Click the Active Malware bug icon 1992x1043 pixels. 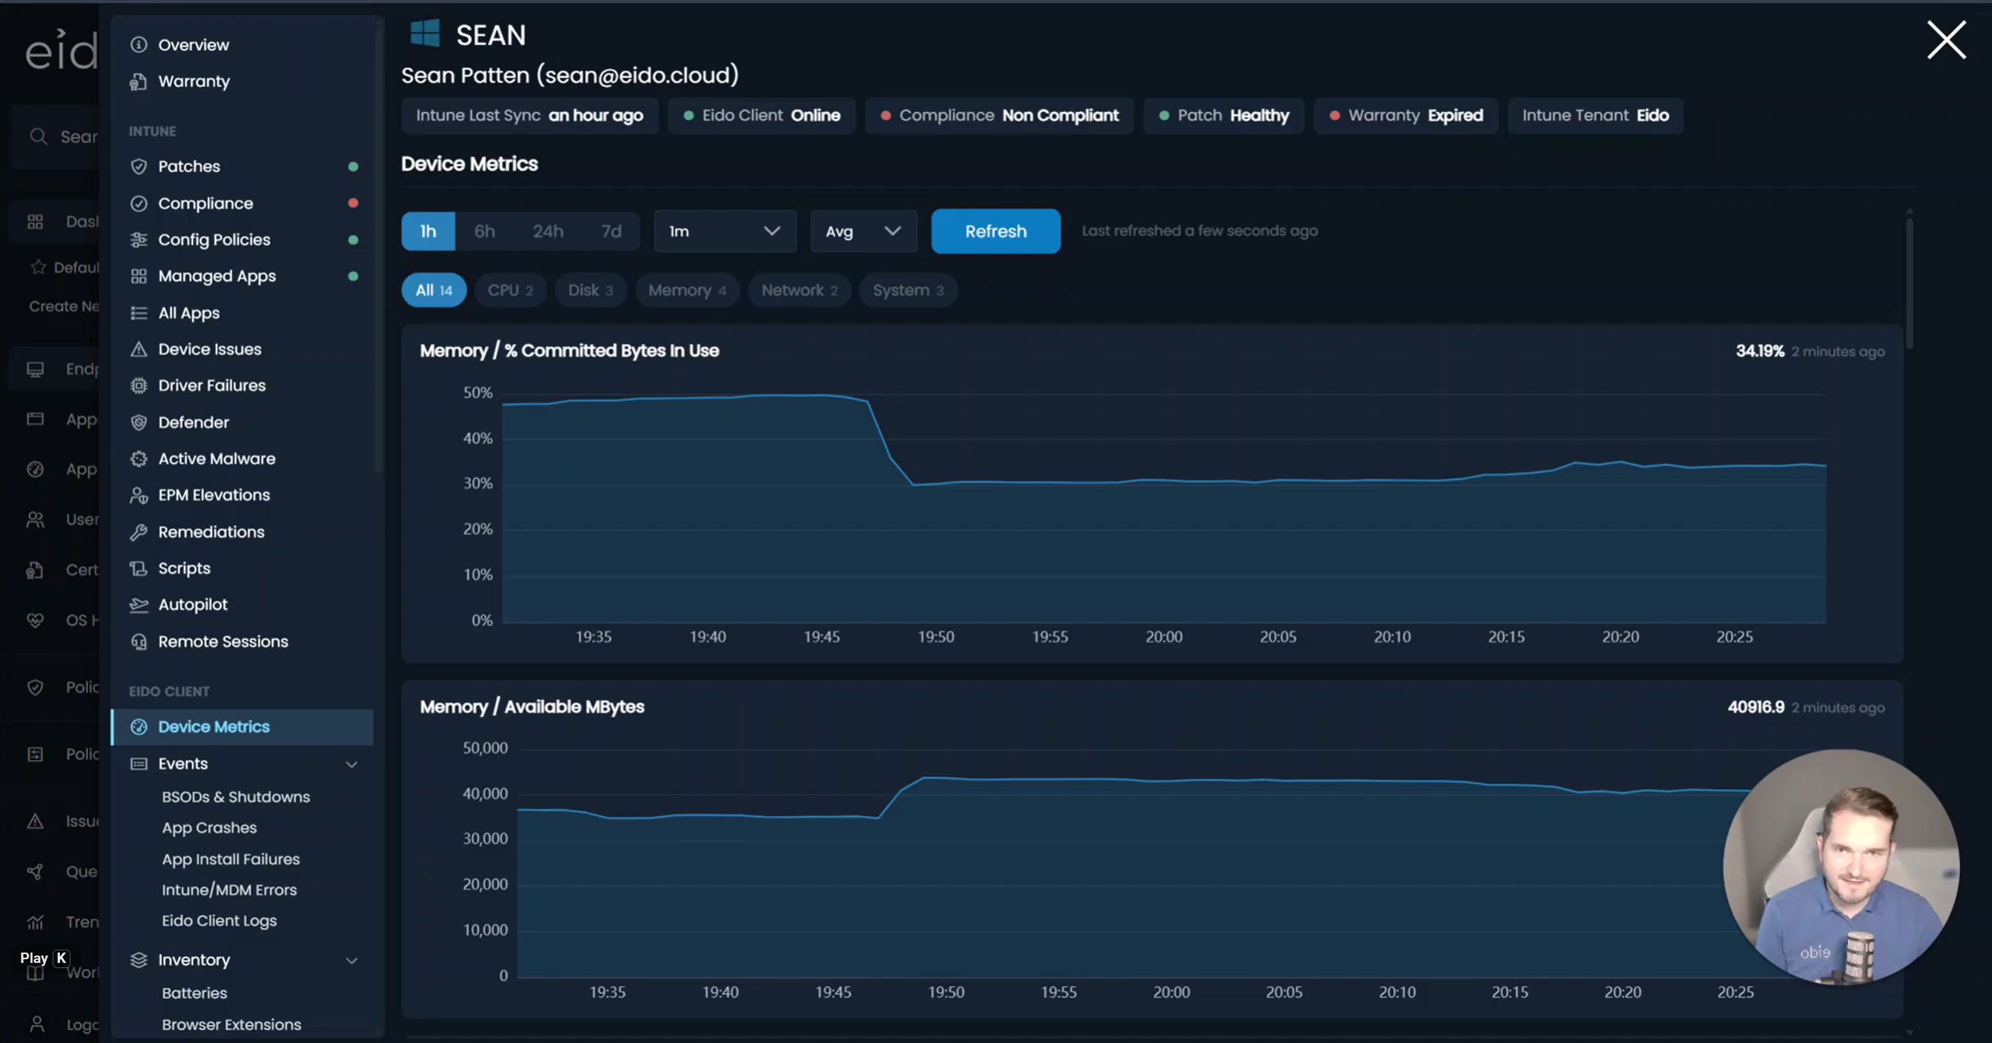pyautogui.click(x=139, y=458)
